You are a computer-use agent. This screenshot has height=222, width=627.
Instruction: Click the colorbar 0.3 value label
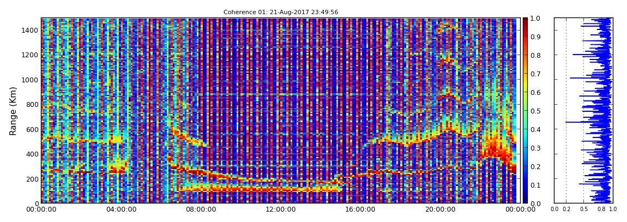coord(535,148)
